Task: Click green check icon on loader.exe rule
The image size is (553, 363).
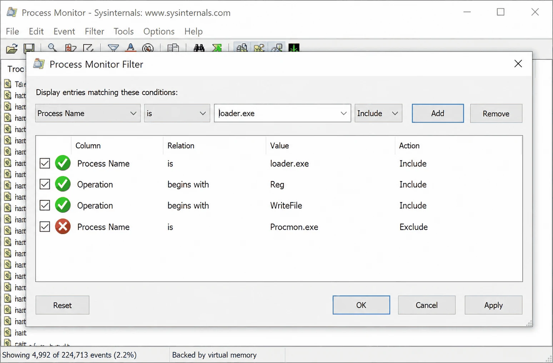Action: [63, 163]
